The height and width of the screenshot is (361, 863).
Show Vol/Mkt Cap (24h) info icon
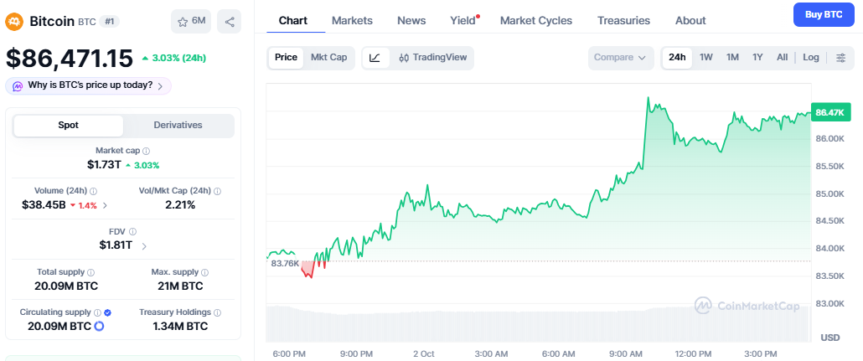(217, 191)
